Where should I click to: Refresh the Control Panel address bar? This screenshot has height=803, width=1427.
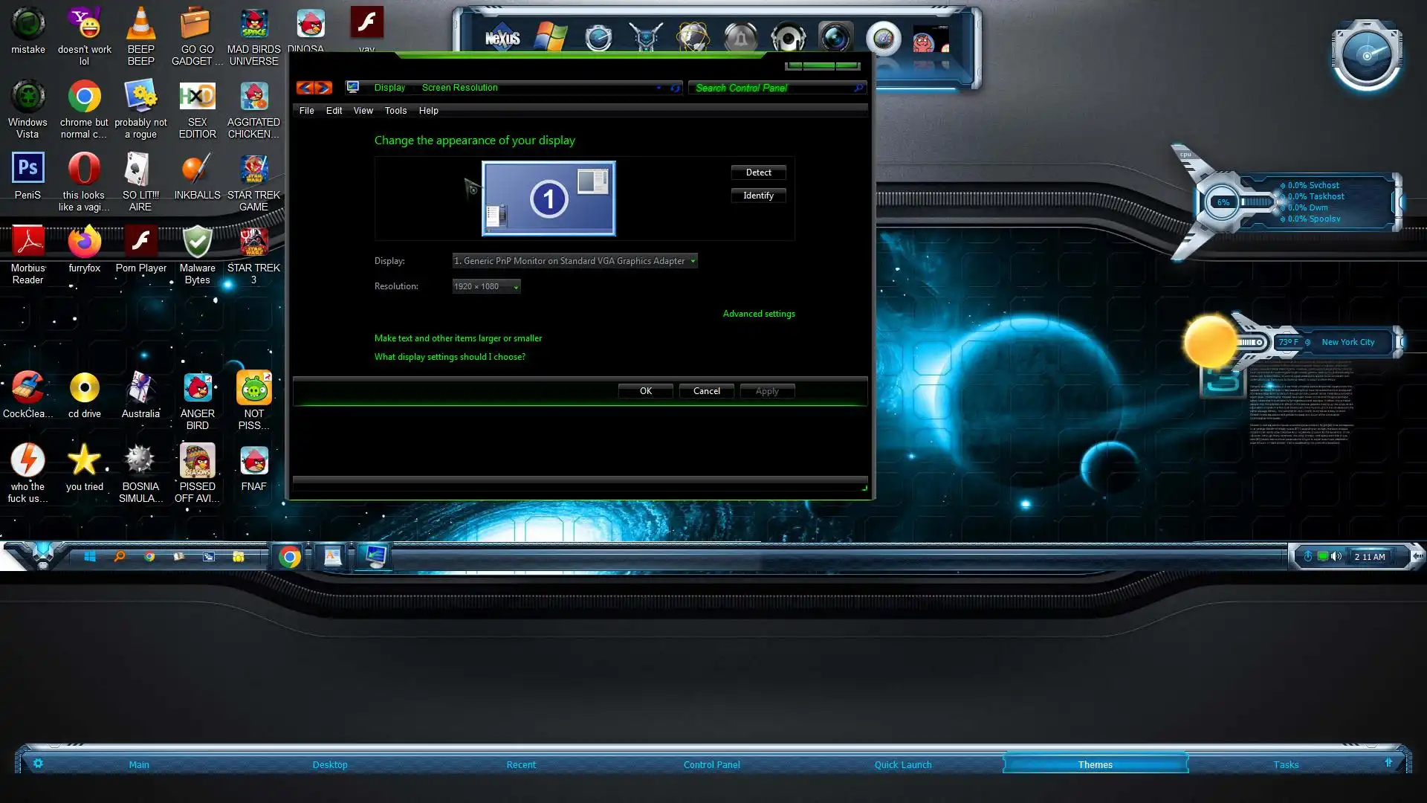coord(675,88)
